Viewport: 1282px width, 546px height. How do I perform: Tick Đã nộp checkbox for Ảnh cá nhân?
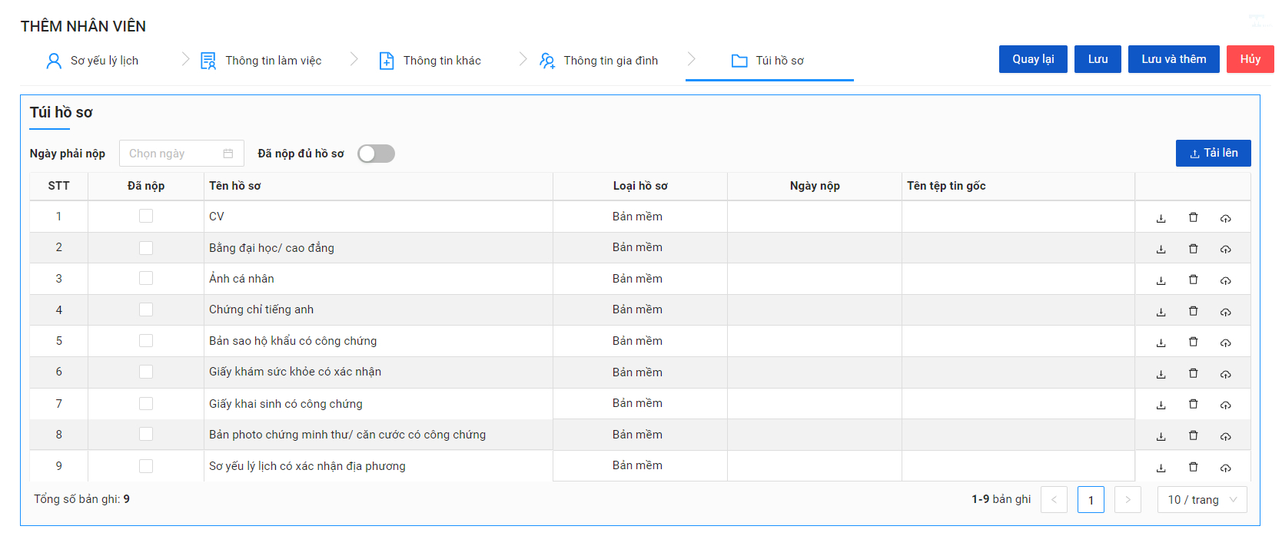(146, 278)
